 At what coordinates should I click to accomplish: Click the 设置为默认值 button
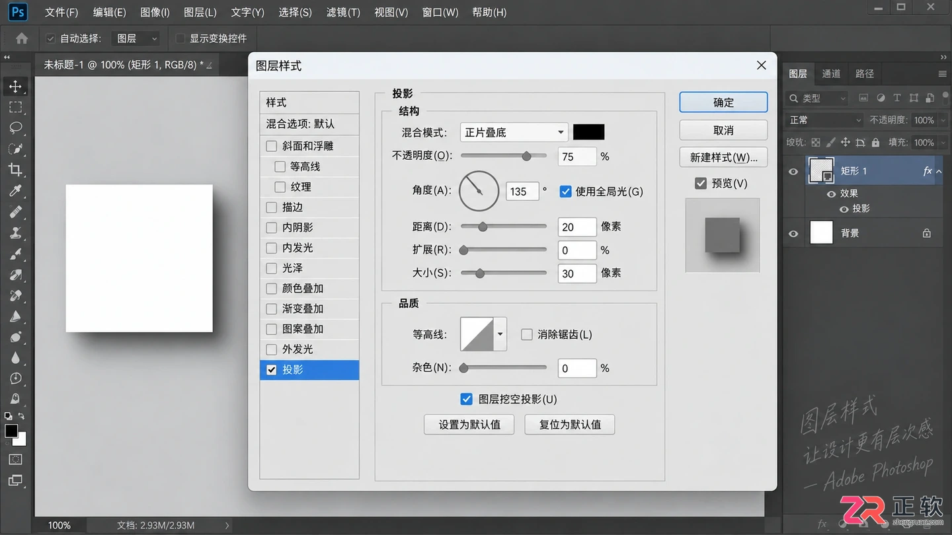coord(469,425)
